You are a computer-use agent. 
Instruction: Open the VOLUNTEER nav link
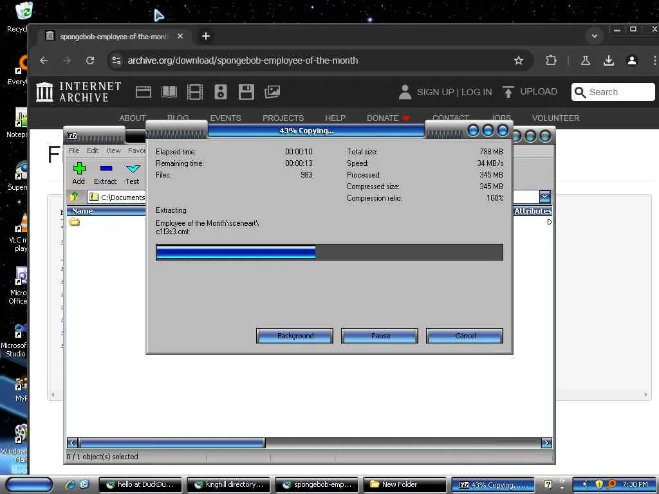(x=555, y=118)
